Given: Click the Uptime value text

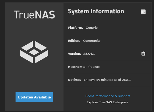Looking at the screenshot, I should click(x=107, y=80).
